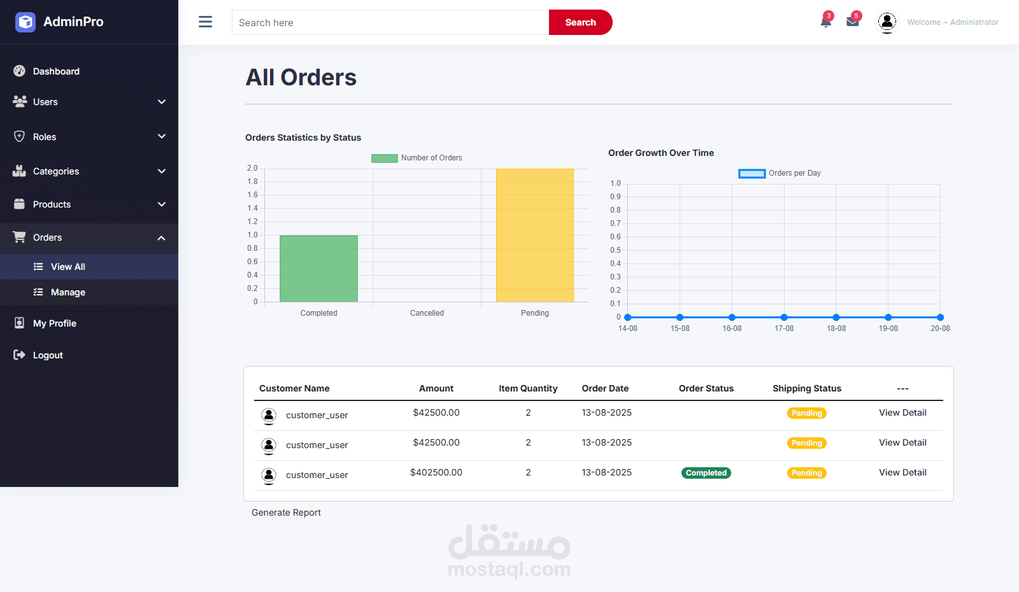Click the Generate Report link

coord(286,512)
